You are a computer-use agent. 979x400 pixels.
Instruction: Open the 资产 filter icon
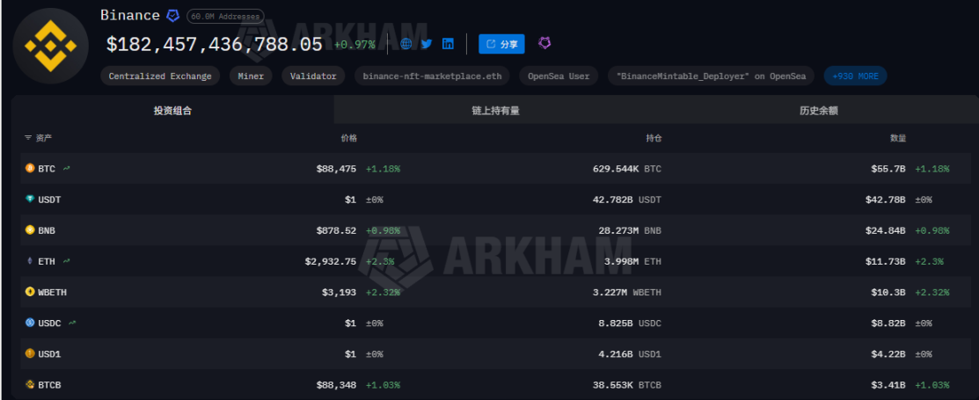pos(28,138)
